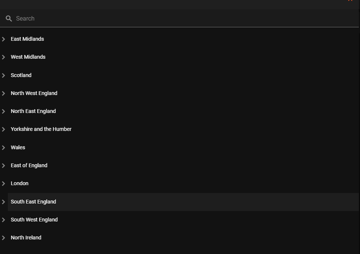
Task: Expand the Scotland chevron
Action: click(x=3, y=76)
